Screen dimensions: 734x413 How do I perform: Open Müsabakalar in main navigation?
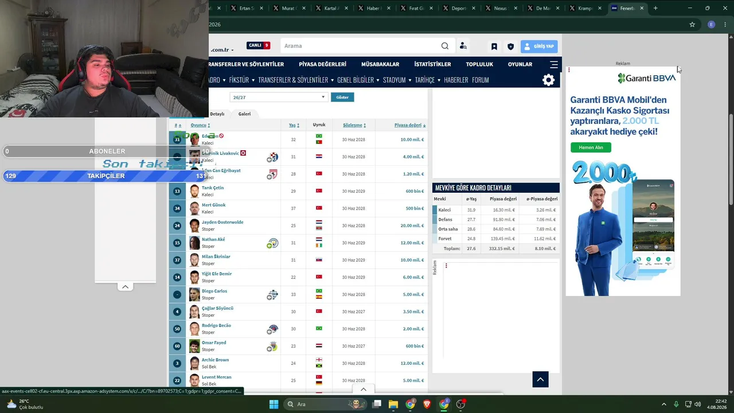click(x=380, y=64)
